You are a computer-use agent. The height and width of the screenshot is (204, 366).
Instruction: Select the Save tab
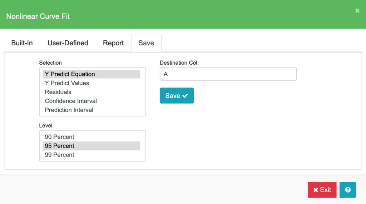[146, 43]
